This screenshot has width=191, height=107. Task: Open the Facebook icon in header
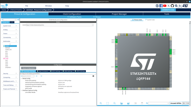161,6
